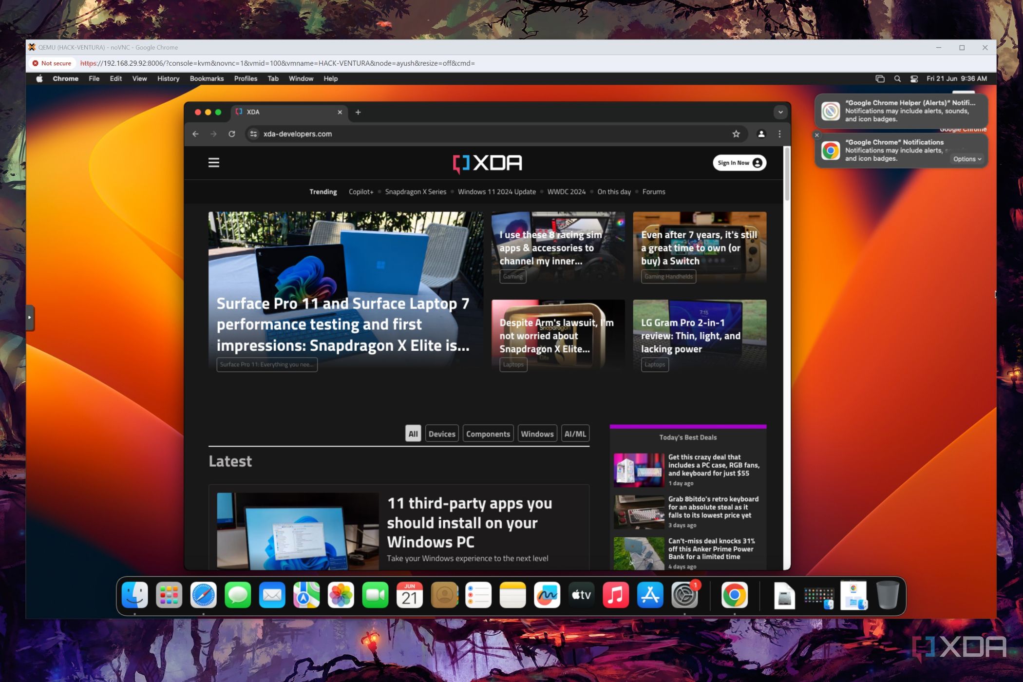The image size is (1023, 682).
Task: Click the XDA page vertical scrollbar
Action: (x=787, y=173)
